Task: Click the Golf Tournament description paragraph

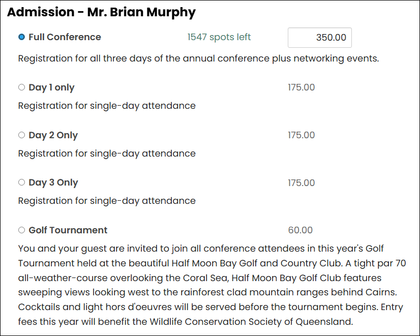Action: (212, 285)
